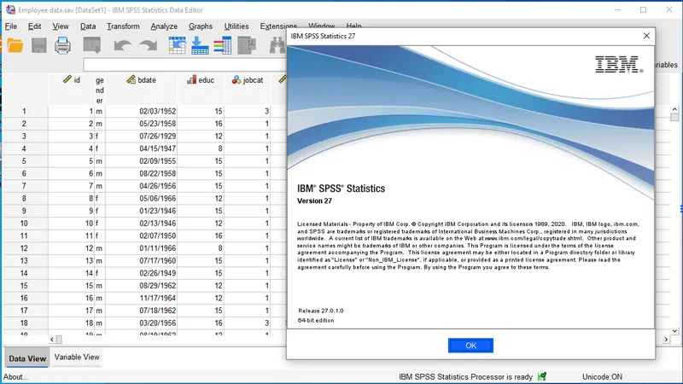Screen dimensions: 683x384
Task: Close the IBM SPSS Statistics 27 dialog
Action: coord(646,36)
